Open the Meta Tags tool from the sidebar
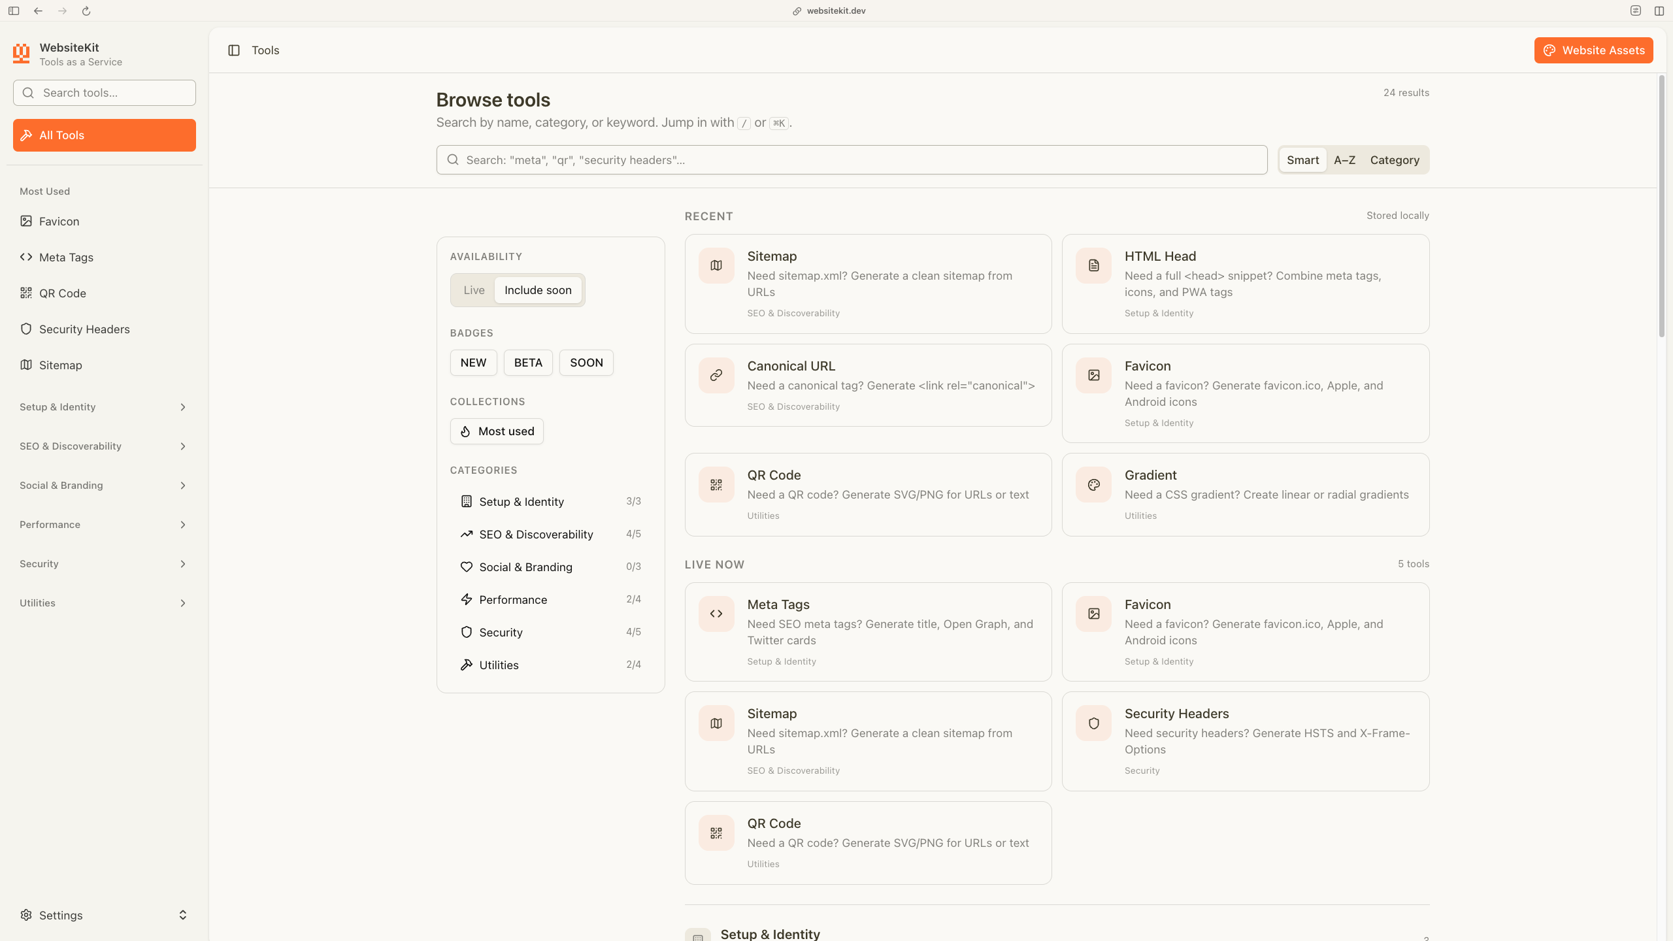1673x941 pixels. (x=65, y=257)
